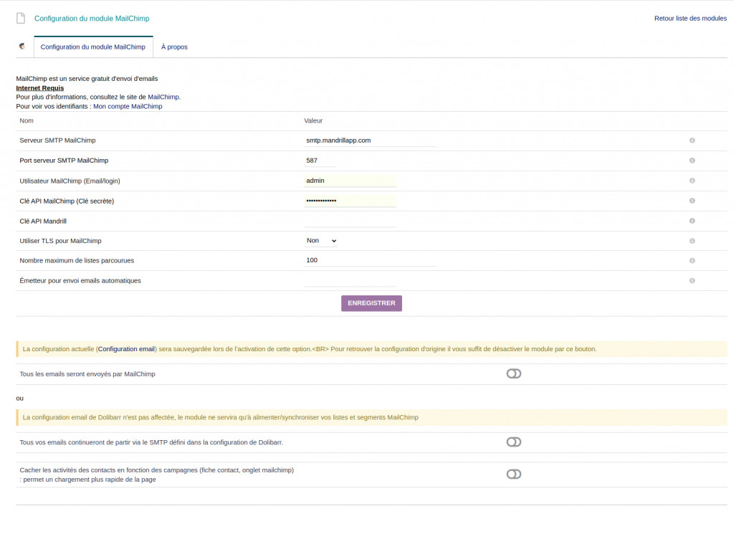This screenshot has width=734, height=534.
Task: Click the Émetteur pour envoi emails field
Action: pos(350,280)
